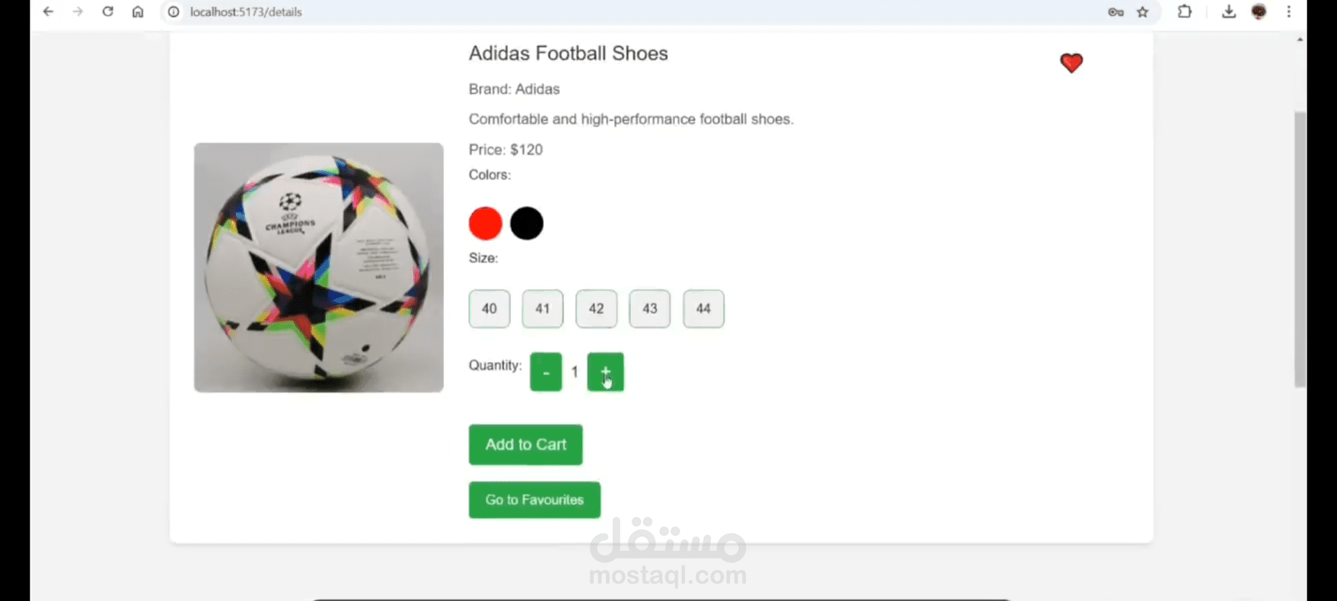Open saved passwords key icon

tap(1116, 12)
